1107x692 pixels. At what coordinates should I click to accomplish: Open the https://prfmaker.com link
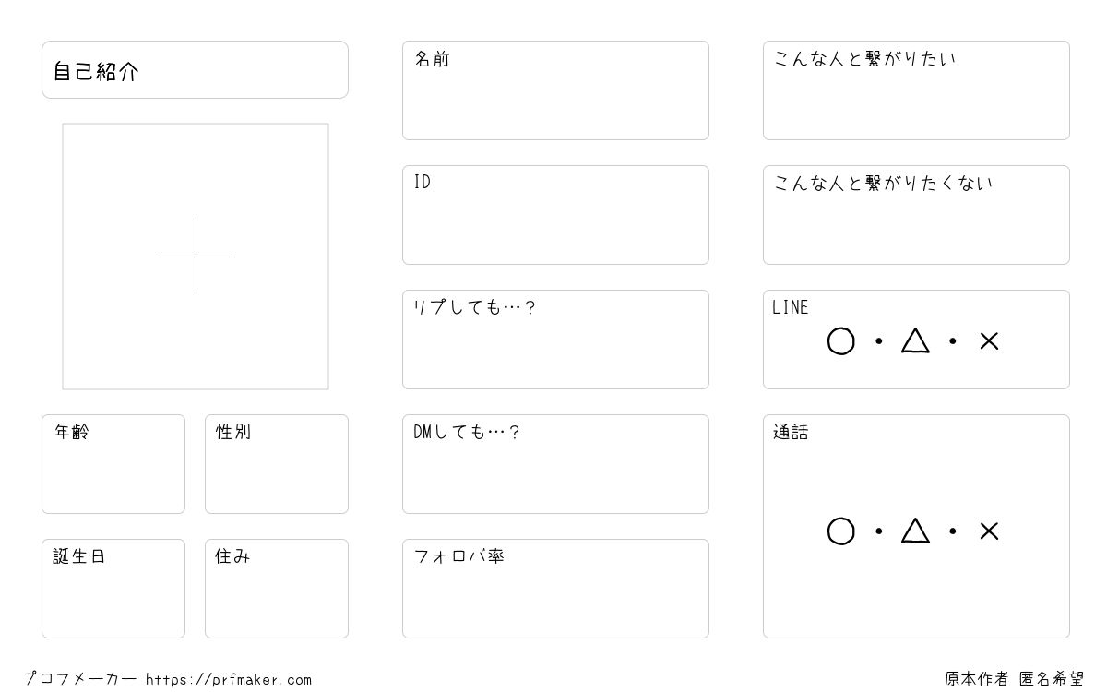229,680
